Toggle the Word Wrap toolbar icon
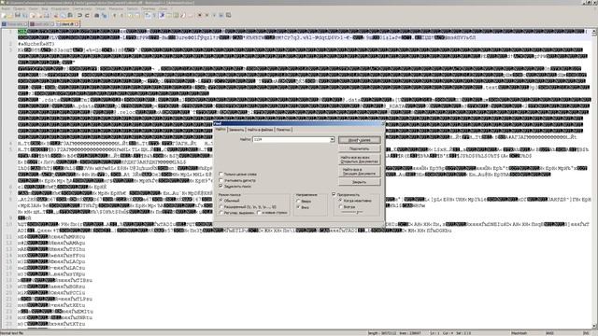Image resolution: width=598 pixels, height=336 pixels. click(x=148, y=15)
